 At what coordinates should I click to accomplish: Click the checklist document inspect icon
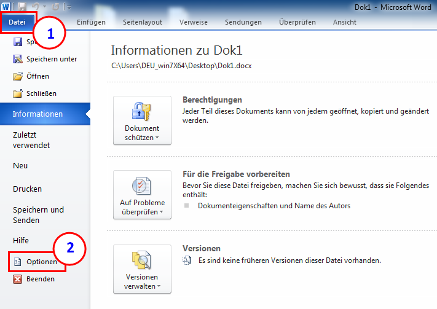(141, 186)
